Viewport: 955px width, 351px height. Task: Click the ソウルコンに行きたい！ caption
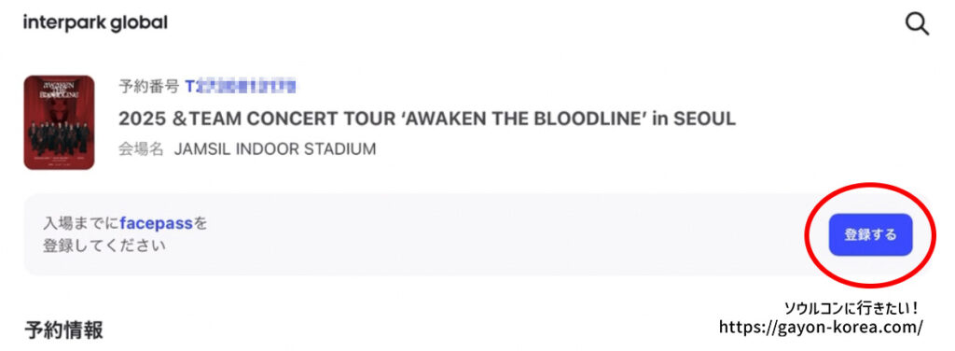click(851, 308)
